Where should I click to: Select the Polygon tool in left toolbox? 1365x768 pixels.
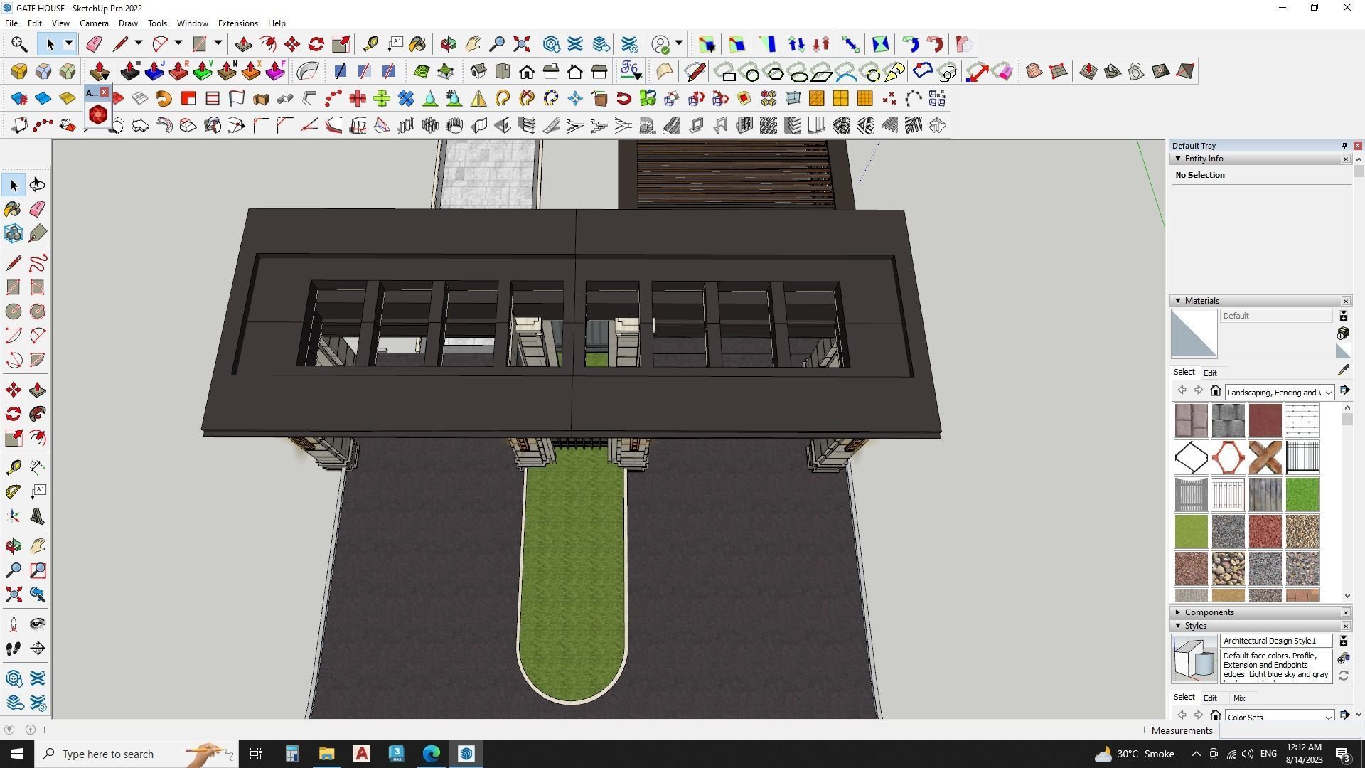[38, 311]
